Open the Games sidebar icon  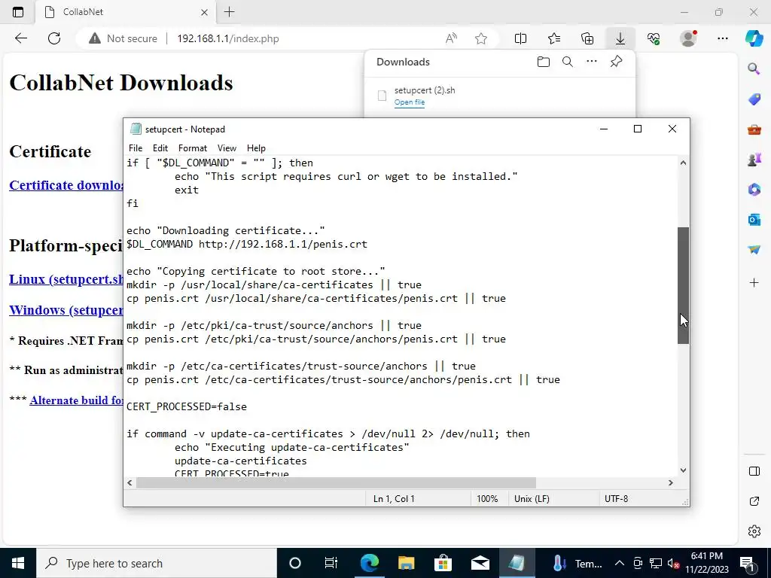pyautogui.click(x=754, y=160)
